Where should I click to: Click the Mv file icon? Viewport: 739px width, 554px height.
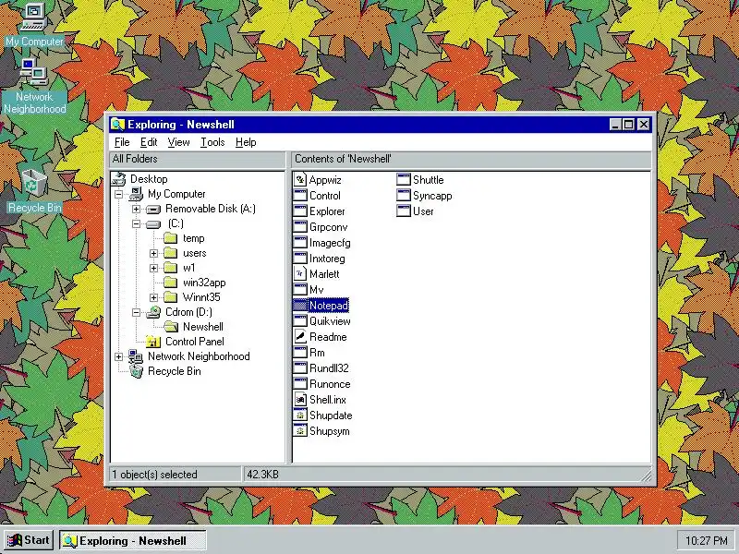(x=299, y=289)
